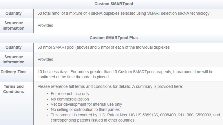Click Sequence Information label under Custom SMARTpool
The height and width of the screenshot is (125, 223).
[14, 26]
